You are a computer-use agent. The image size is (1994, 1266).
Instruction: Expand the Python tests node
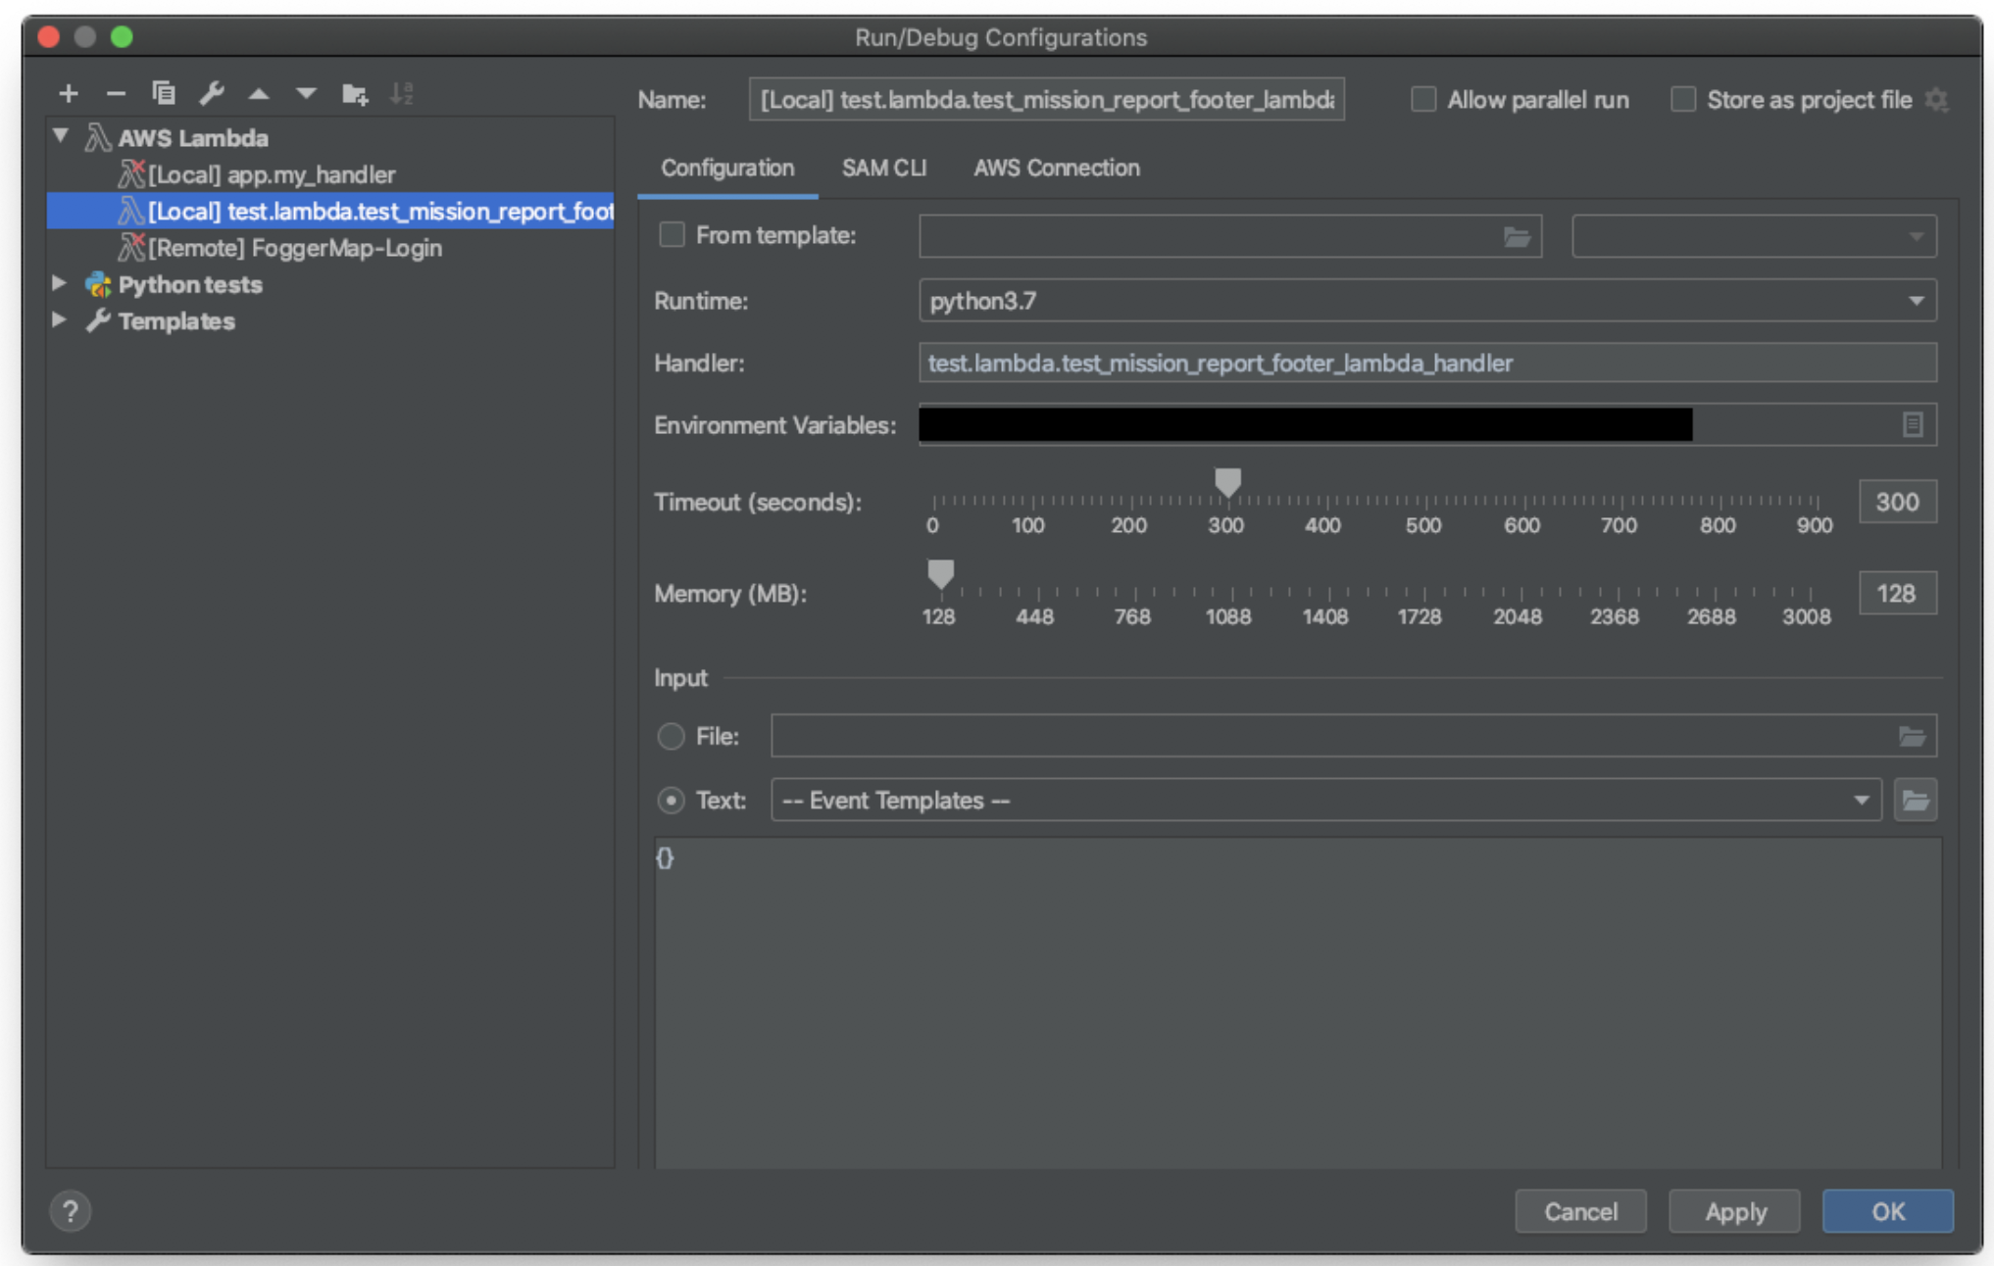(x=58, y=284)
